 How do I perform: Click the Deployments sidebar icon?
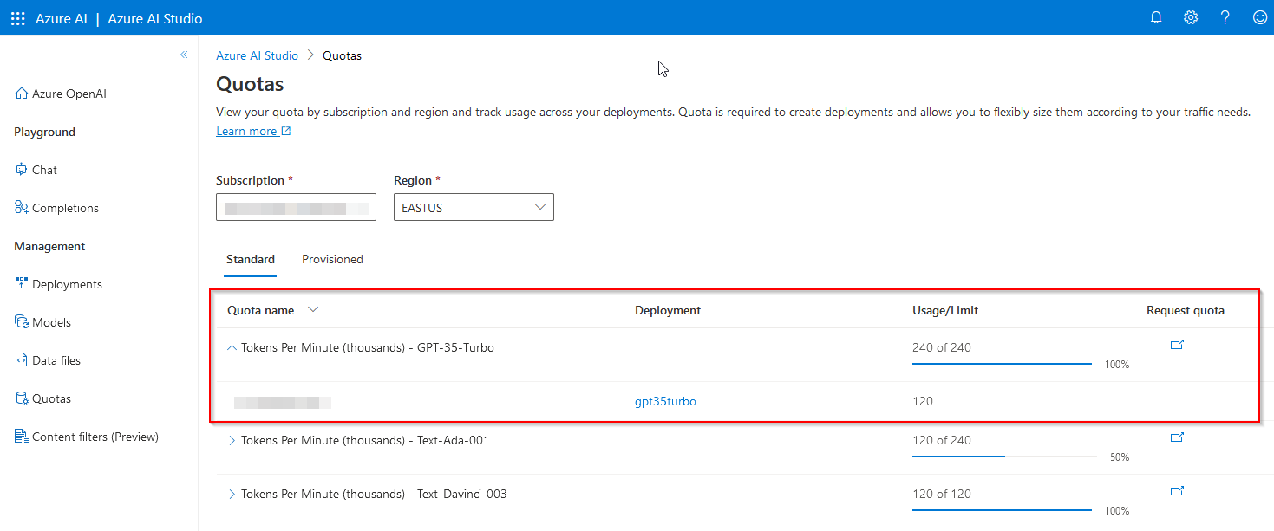(x=22, y=284)
